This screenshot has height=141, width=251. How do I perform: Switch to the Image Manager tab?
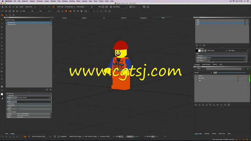(x=206, y=64)
